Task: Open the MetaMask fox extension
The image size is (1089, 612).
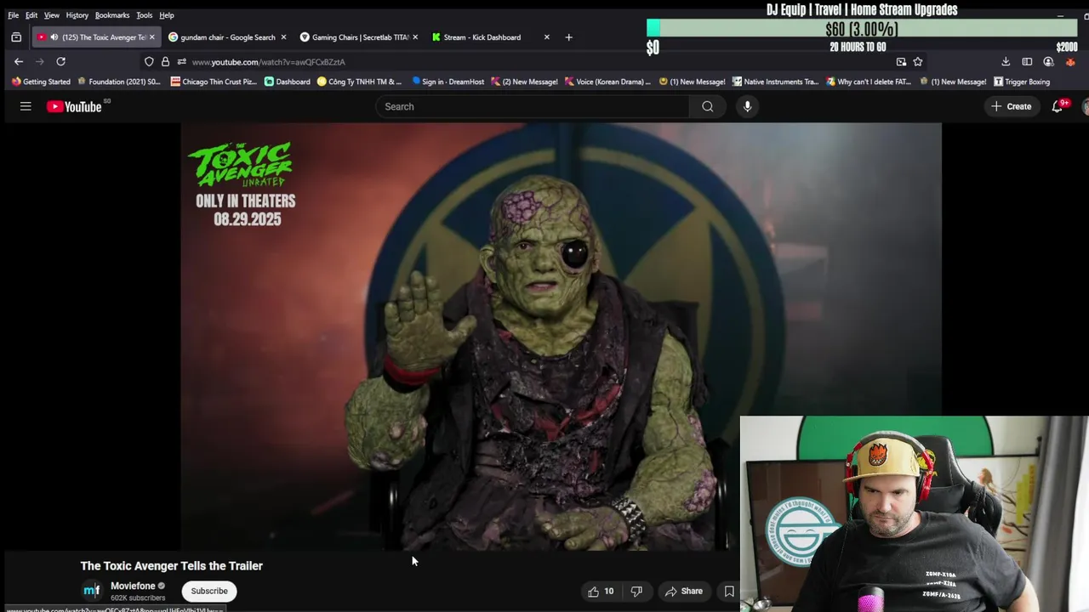Action: tap(1070, 61)
